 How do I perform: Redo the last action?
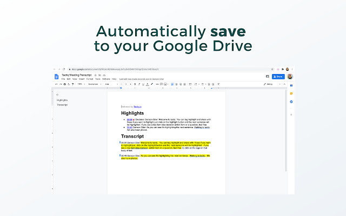click(61, 84)
